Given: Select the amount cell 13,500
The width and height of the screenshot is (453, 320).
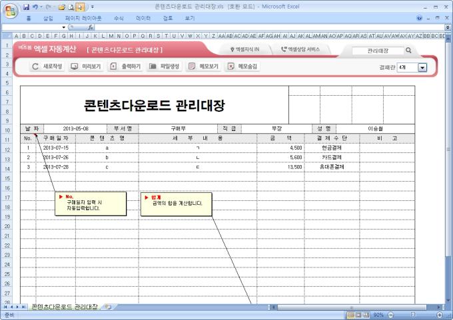Looking at the screenshot, I should pyautogui.click(x=280, y=167).
